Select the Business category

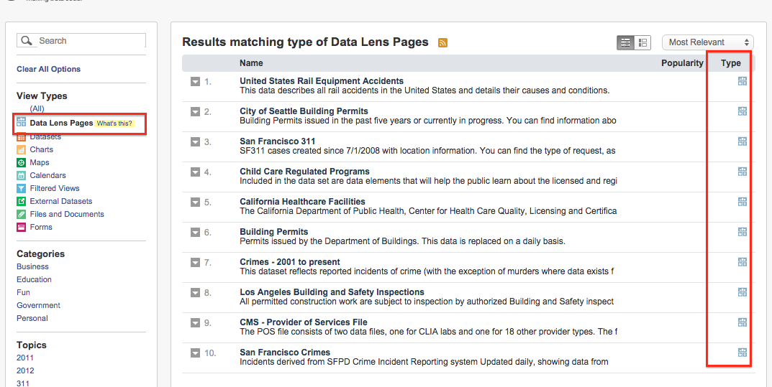click(x=32, y=266)
